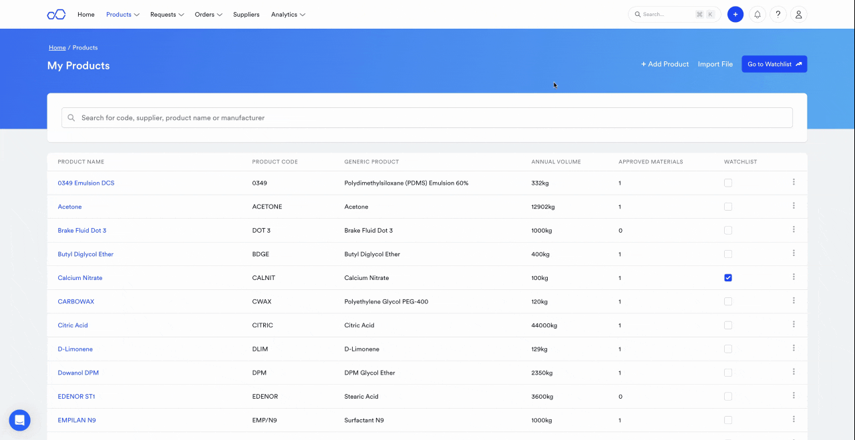Open notifications via the bell icon
The image size is (855, 440).
click(x=757, y=14)
